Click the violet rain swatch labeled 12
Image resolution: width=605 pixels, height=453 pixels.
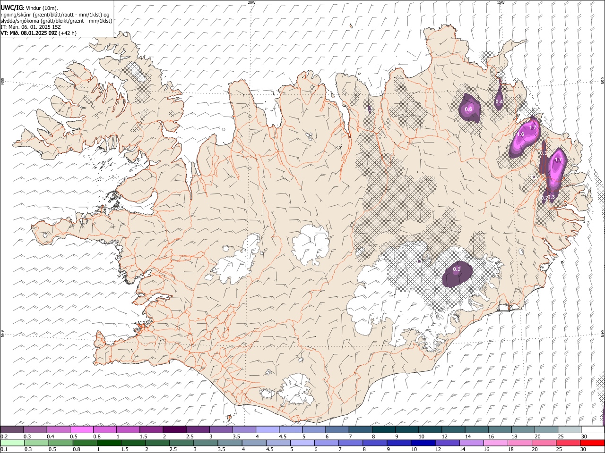447,443
